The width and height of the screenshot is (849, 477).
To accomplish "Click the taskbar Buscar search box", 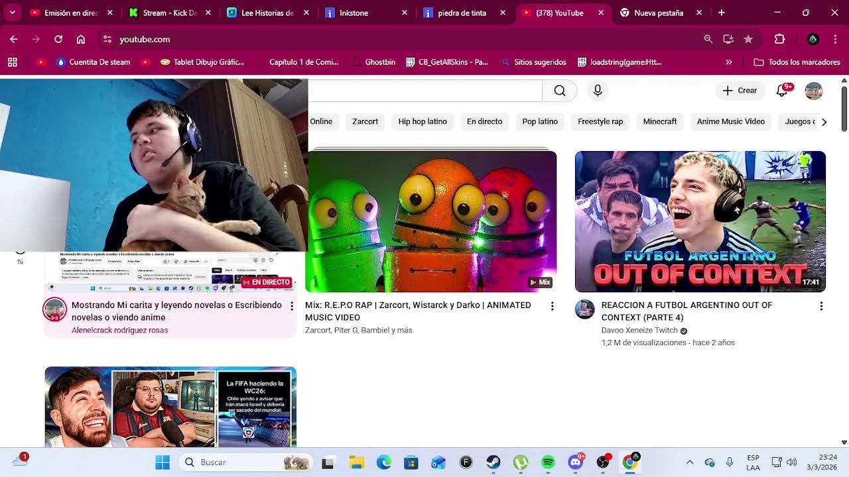I will 245,462.
